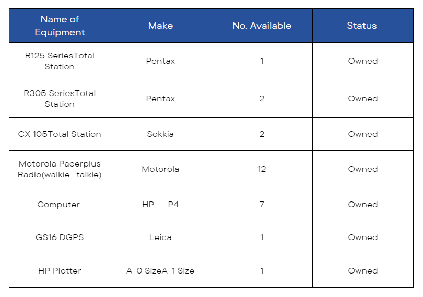Select the 'Make' column header
This screenshot has width=423, height=297.
[x=160, y=26]
